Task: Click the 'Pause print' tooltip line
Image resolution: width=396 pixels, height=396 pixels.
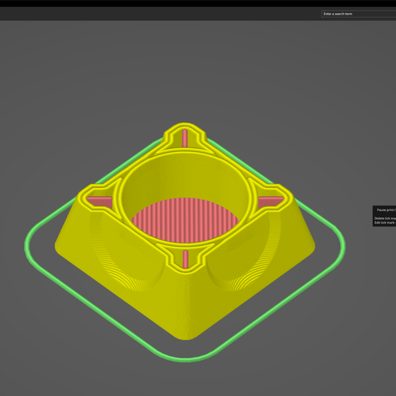Action: click(x=386, y=210)
